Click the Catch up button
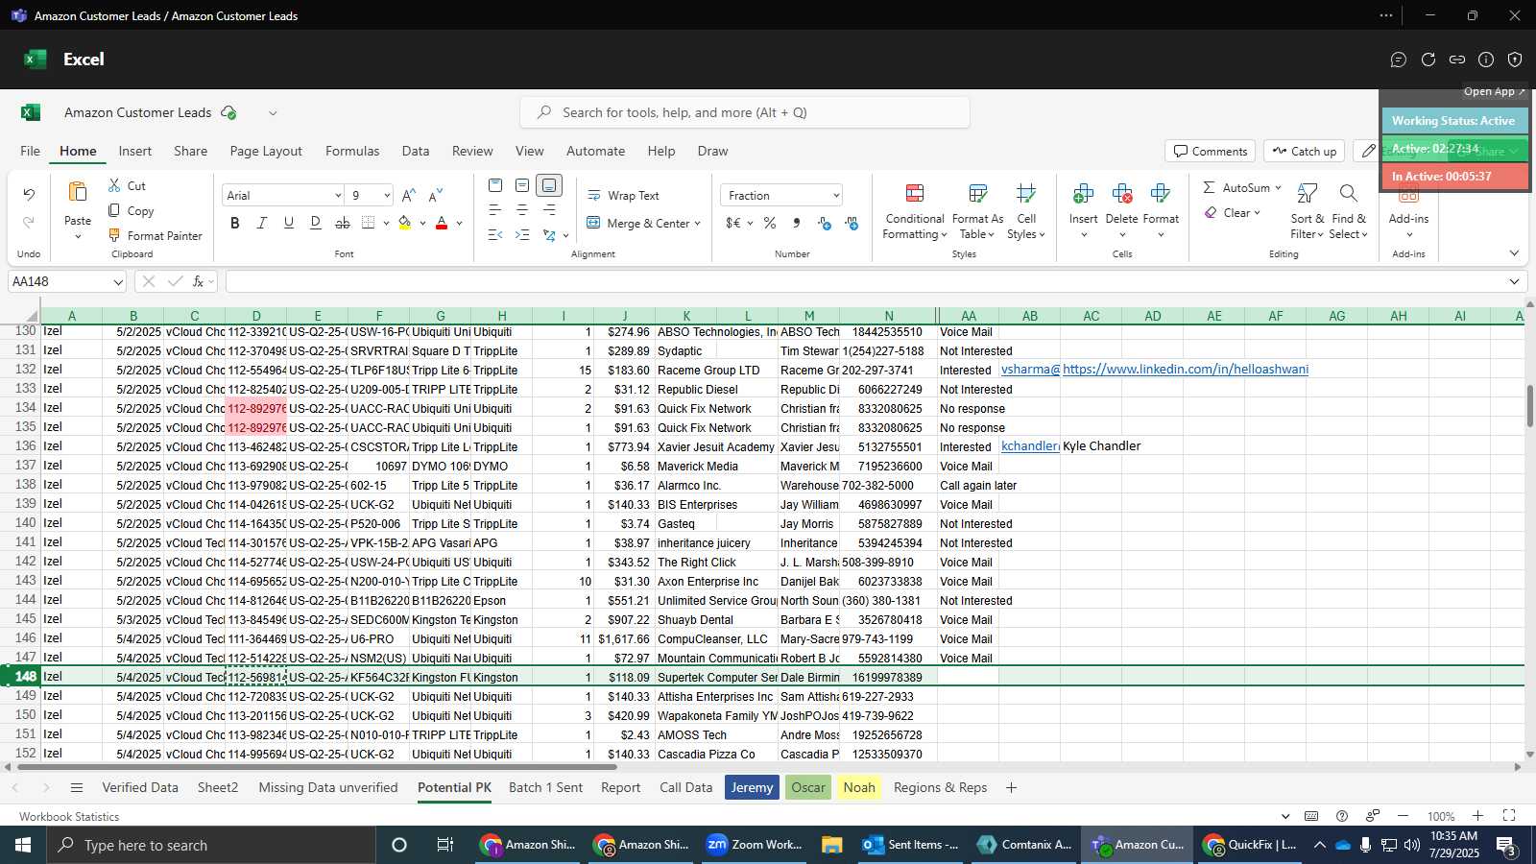 pos(1304,151)
